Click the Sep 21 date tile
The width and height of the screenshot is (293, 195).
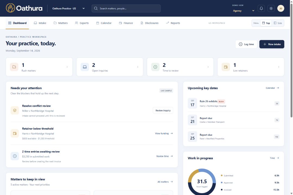tap(192, 120)
